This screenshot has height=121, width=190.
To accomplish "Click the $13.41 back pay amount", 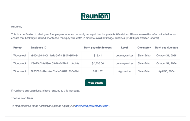I will pos(98,56).
